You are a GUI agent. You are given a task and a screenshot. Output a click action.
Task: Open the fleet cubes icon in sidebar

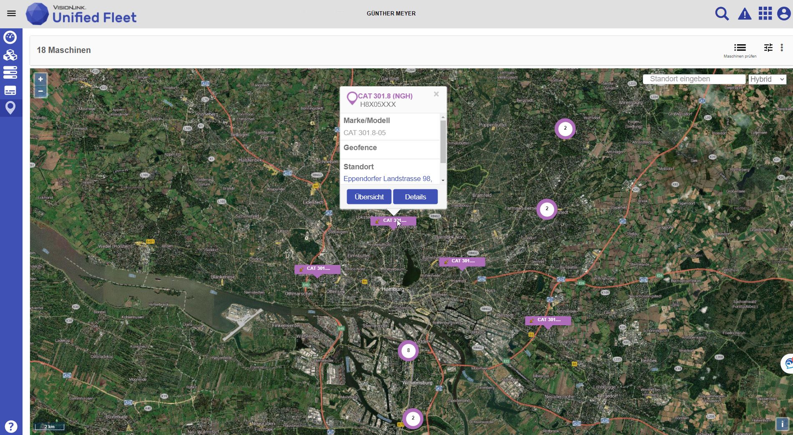coord(10,55)
